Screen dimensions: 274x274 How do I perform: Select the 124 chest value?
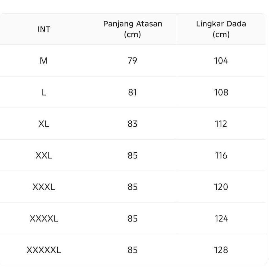(221, 219)
